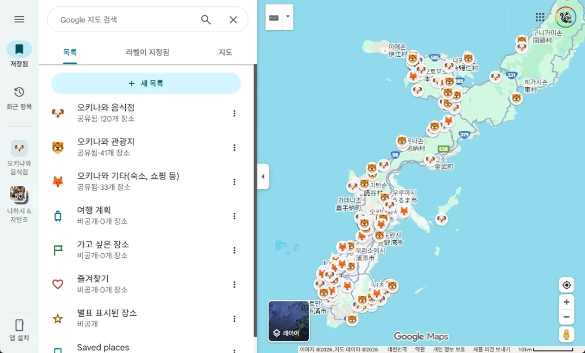Zoom in using the plus control

point(566,302)
